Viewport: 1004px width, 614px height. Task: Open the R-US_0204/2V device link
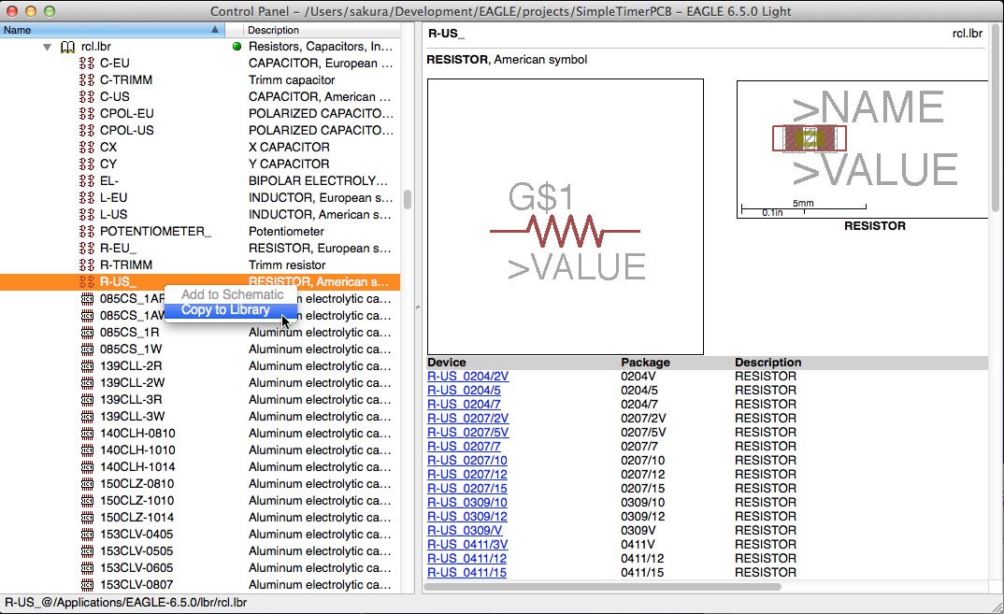click(467, 377)
